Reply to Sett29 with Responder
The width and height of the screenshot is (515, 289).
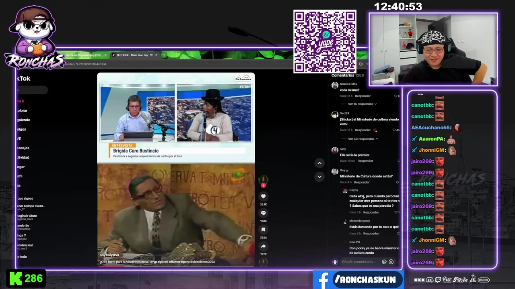[363, 130]
